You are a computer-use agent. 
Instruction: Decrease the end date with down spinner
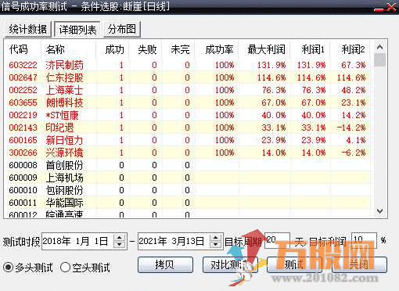pos(216,245)
